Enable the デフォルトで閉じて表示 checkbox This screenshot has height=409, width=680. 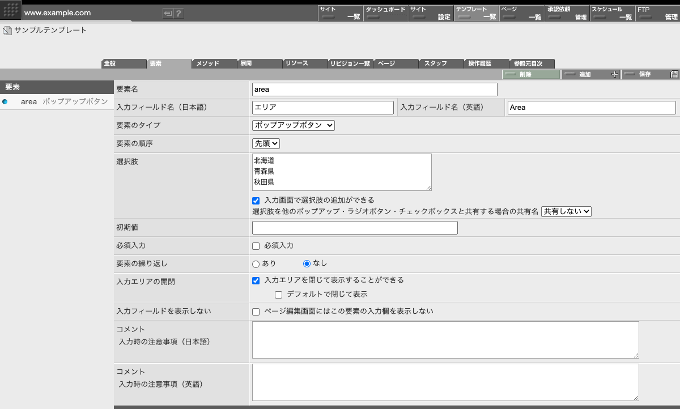pyautogui.click(x=278, y=295)
